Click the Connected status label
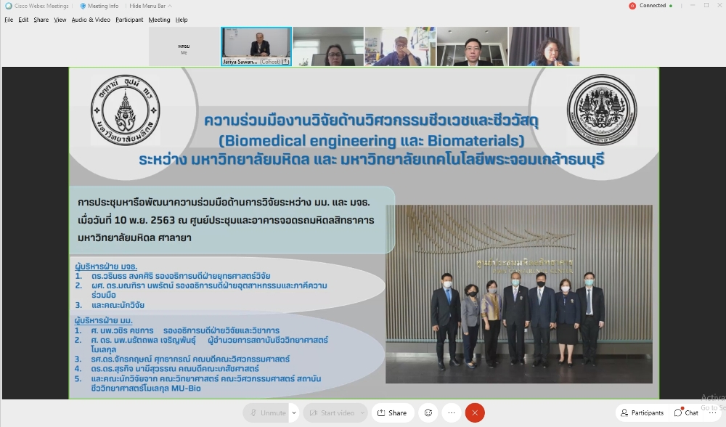 pos(652,6)
